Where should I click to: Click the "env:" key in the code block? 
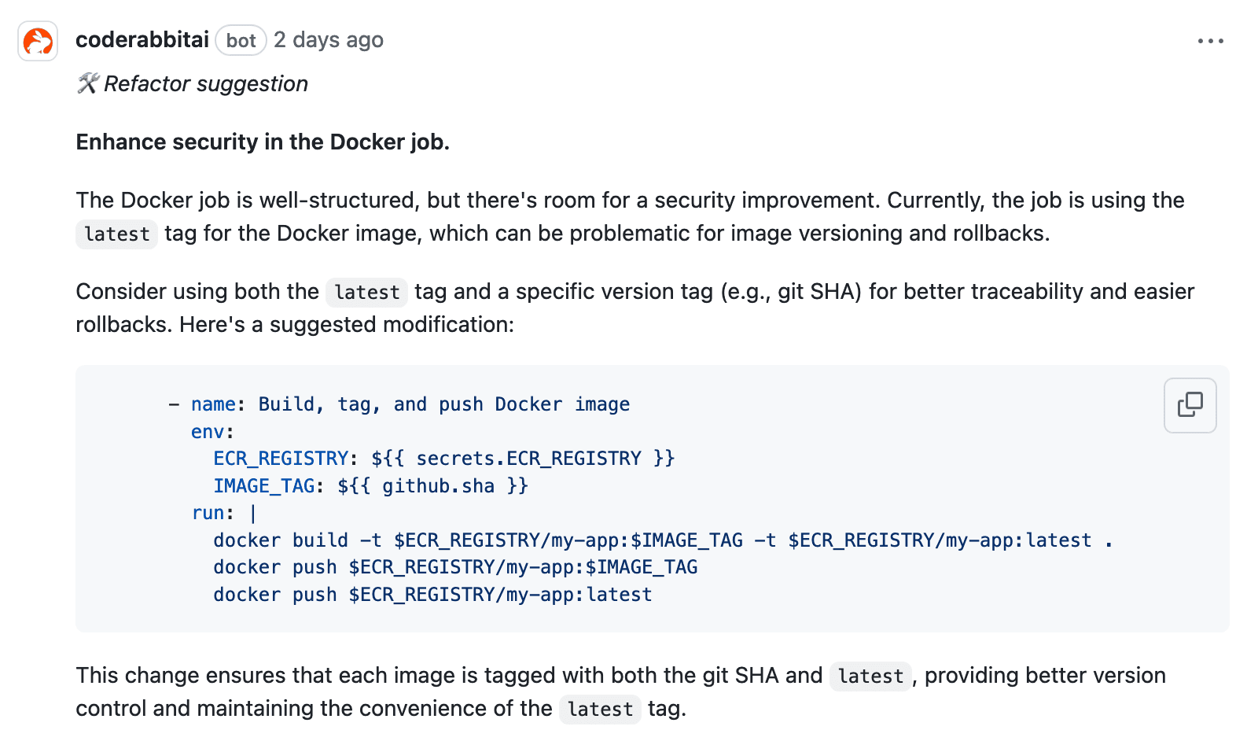point(212,432)
